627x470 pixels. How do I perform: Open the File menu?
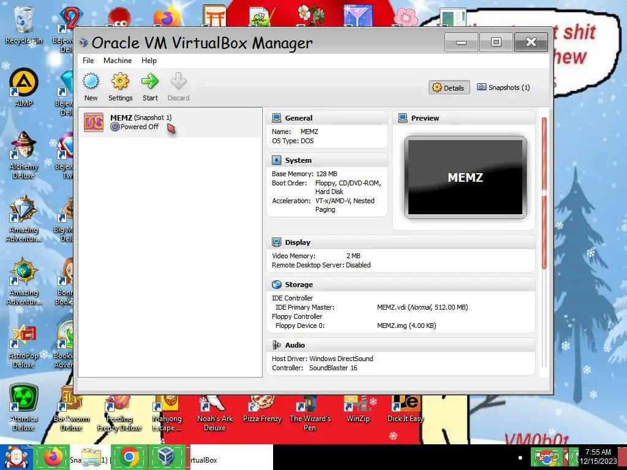click(x=88, y=61)
